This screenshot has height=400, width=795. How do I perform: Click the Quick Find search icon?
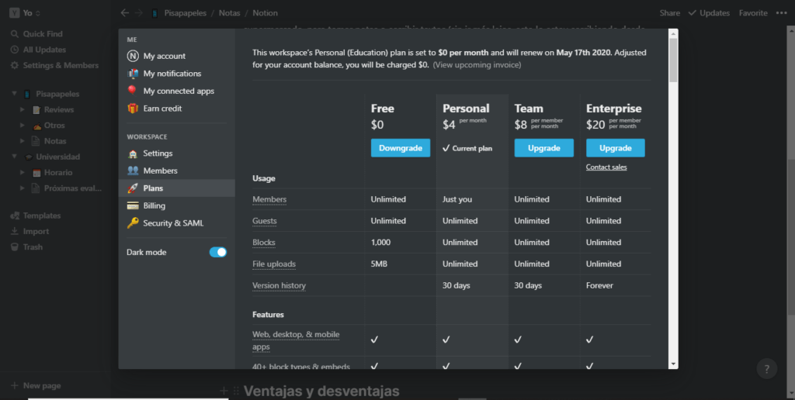(x=15, y=34)
